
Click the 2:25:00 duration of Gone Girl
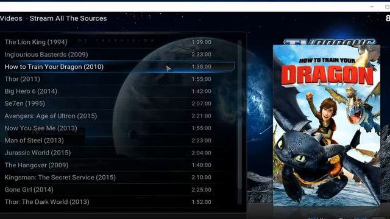[201, 189]
